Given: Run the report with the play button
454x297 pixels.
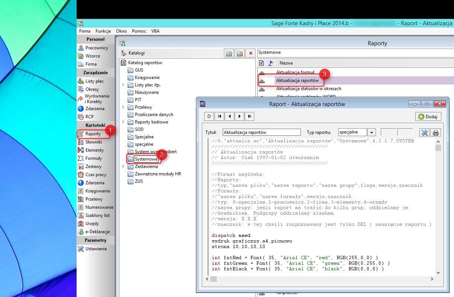Looking at the screenshot, I should point(209,116).
